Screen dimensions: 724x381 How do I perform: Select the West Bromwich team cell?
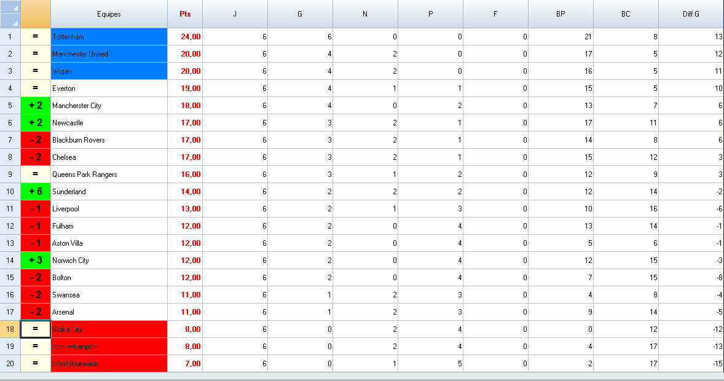click(109, 363)
